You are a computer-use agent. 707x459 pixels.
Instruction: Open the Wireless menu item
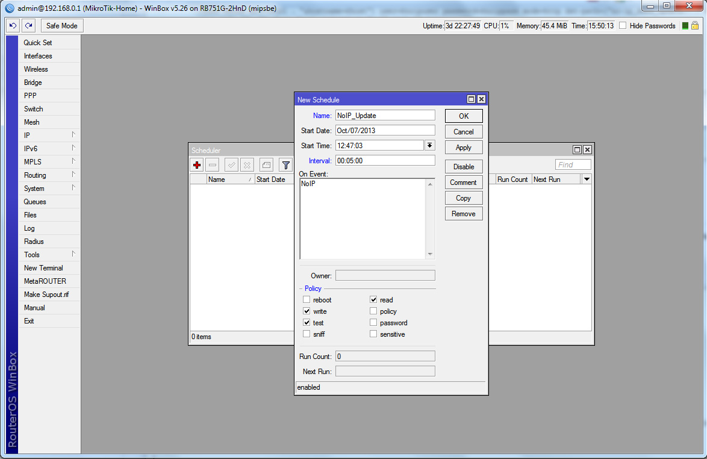coord(36,69)
